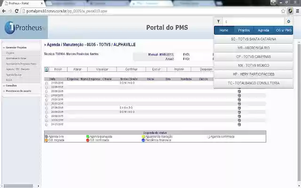Image resolution: width=301 pixels, height=188 pixels.
Task: Select the Protheus - Portal browser tab
Action: click(x=24, y=3)
